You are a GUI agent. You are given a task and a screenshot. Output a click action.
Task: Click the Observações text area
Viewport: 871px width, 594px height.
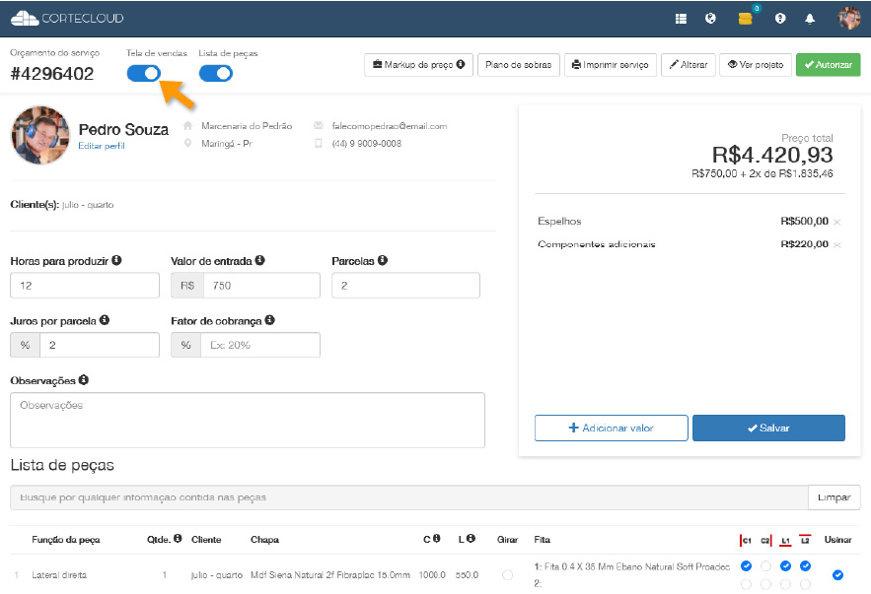[x=248, y=420]
